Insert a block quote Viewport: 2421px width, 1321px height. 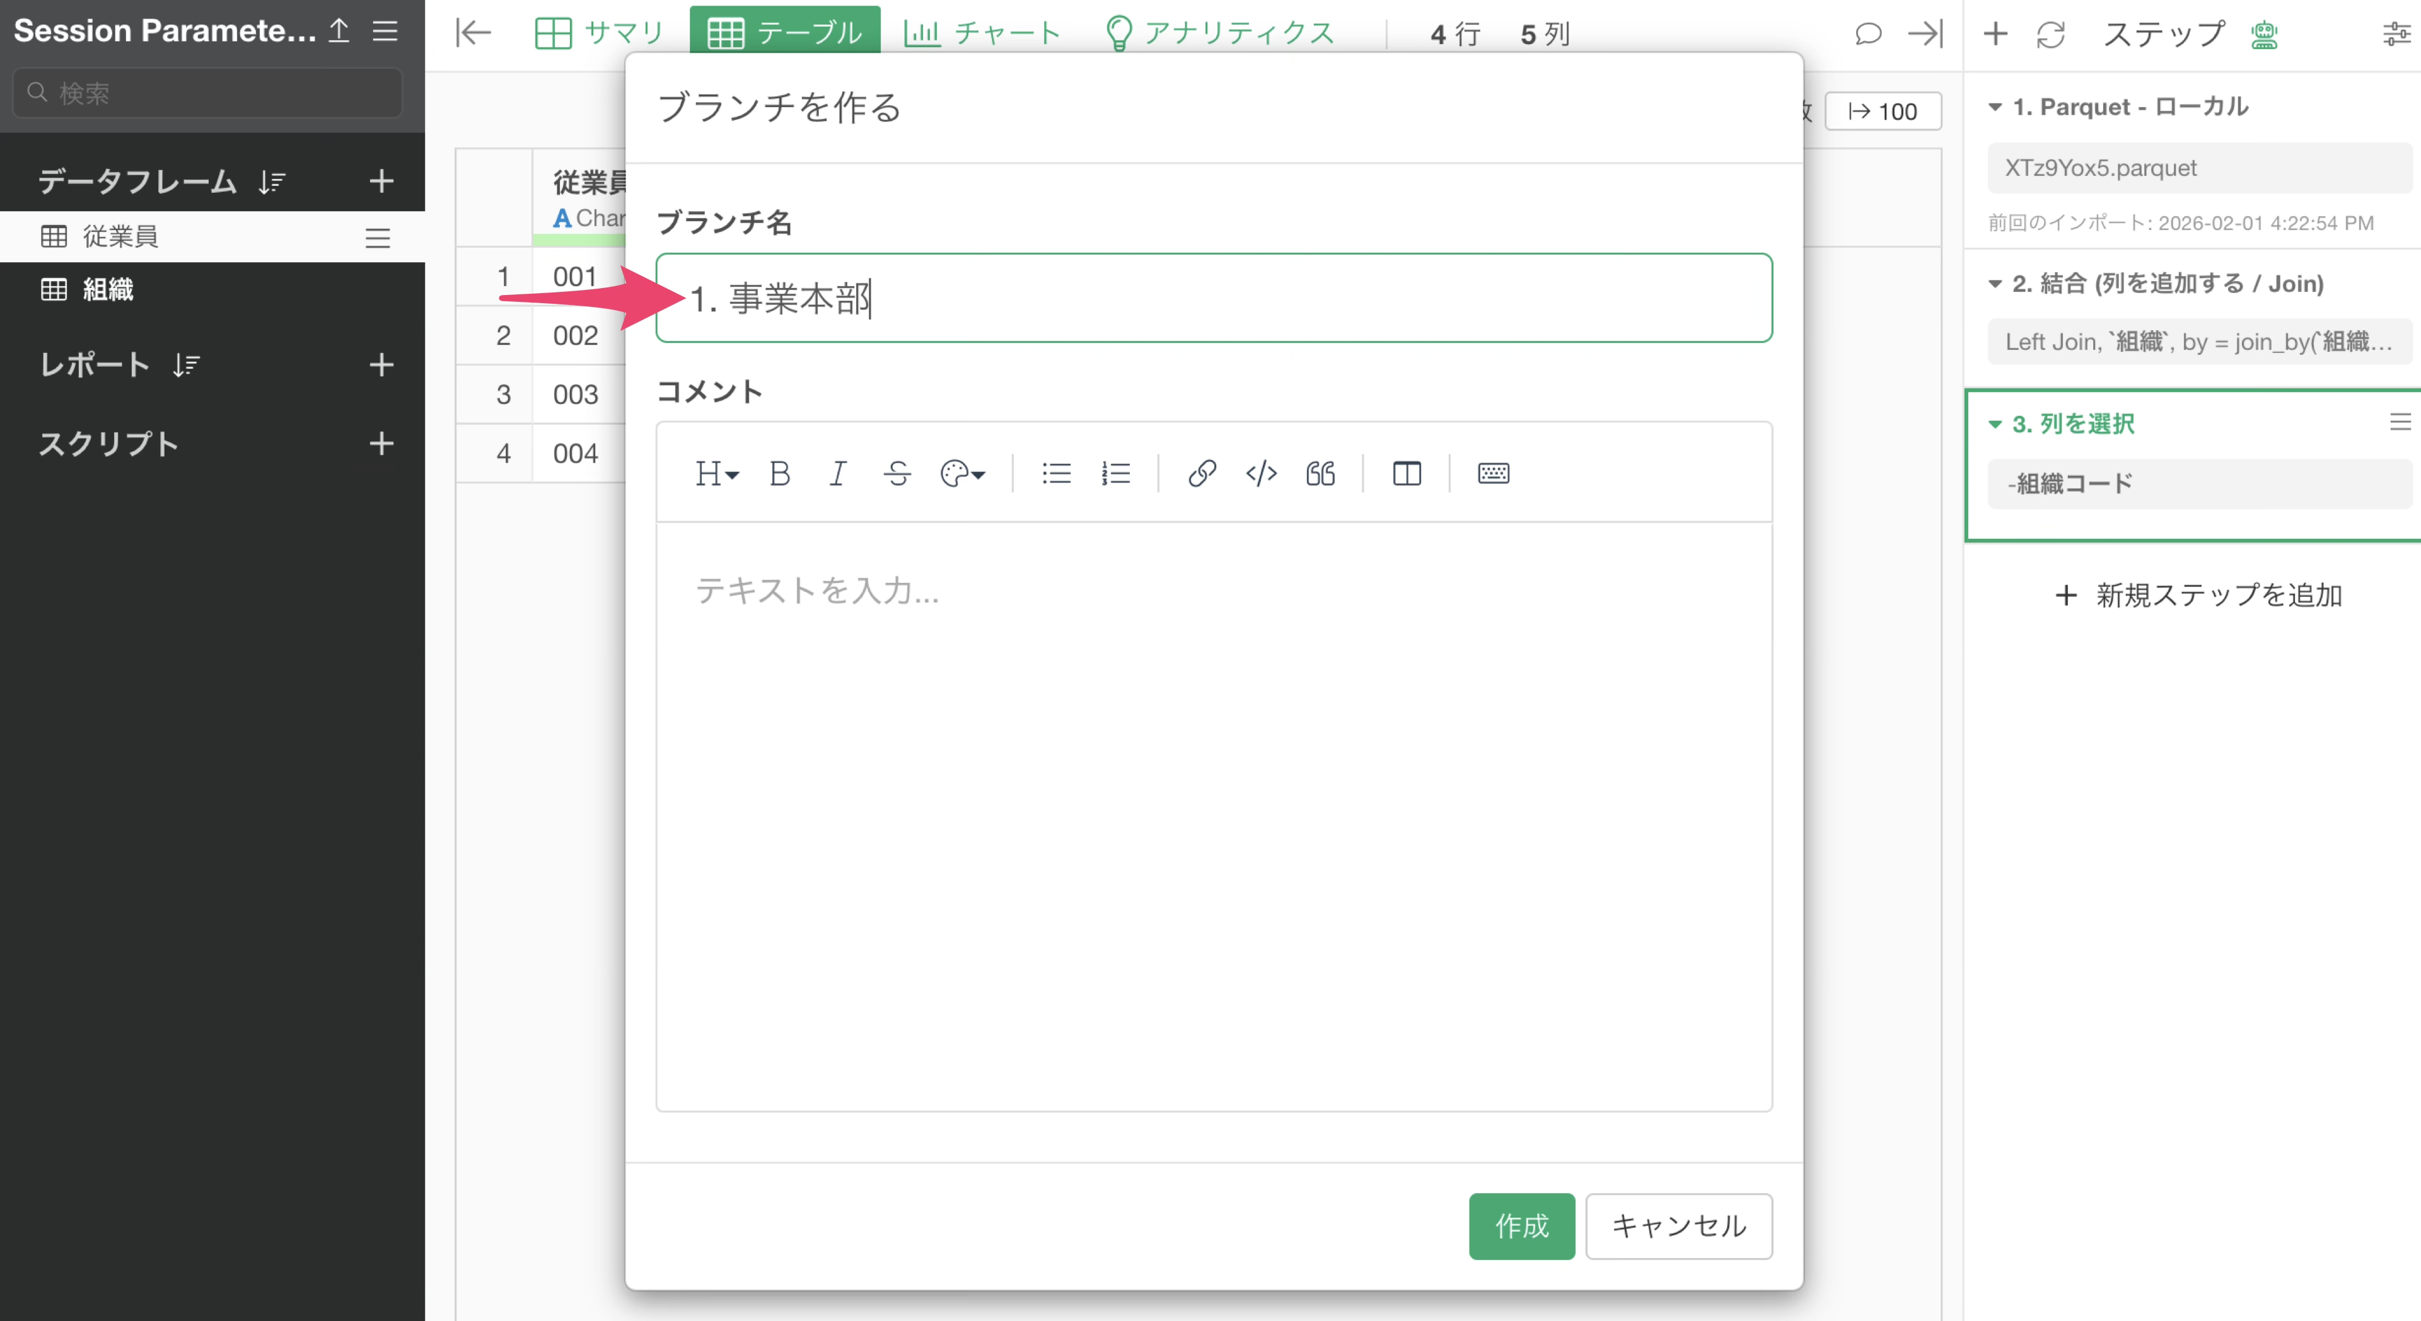(x=1320, y=473)
